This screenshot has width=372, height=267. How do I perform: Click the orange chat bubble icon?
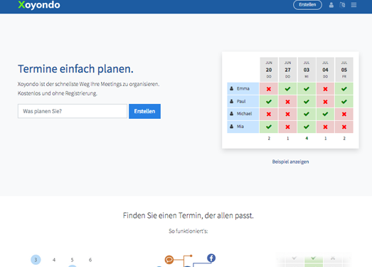point(169,260)
